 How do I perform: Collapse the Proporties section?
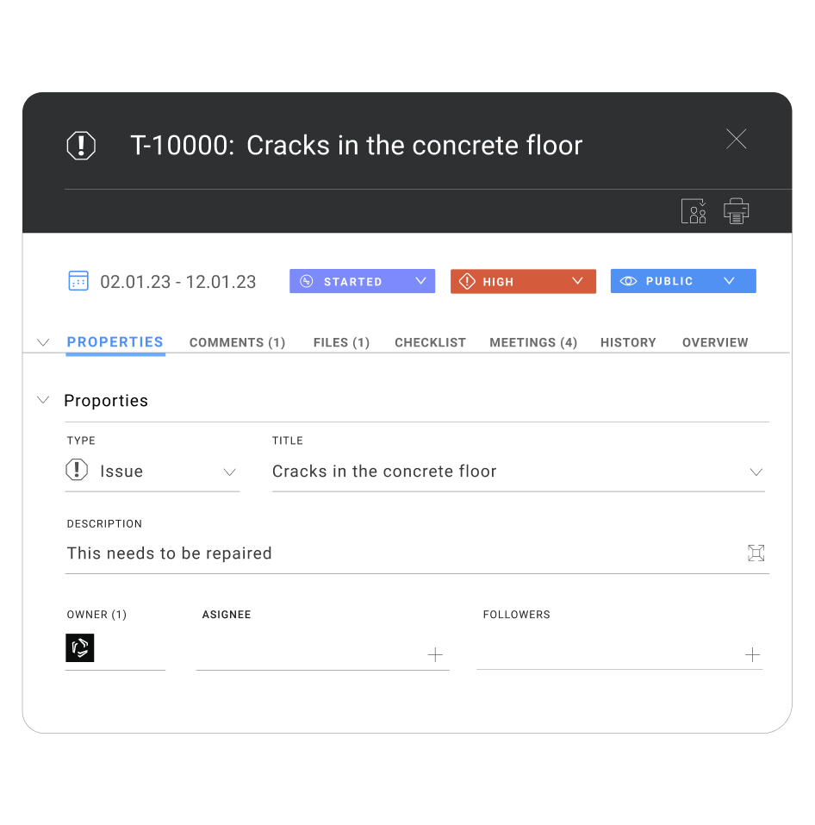click(43, 400)
